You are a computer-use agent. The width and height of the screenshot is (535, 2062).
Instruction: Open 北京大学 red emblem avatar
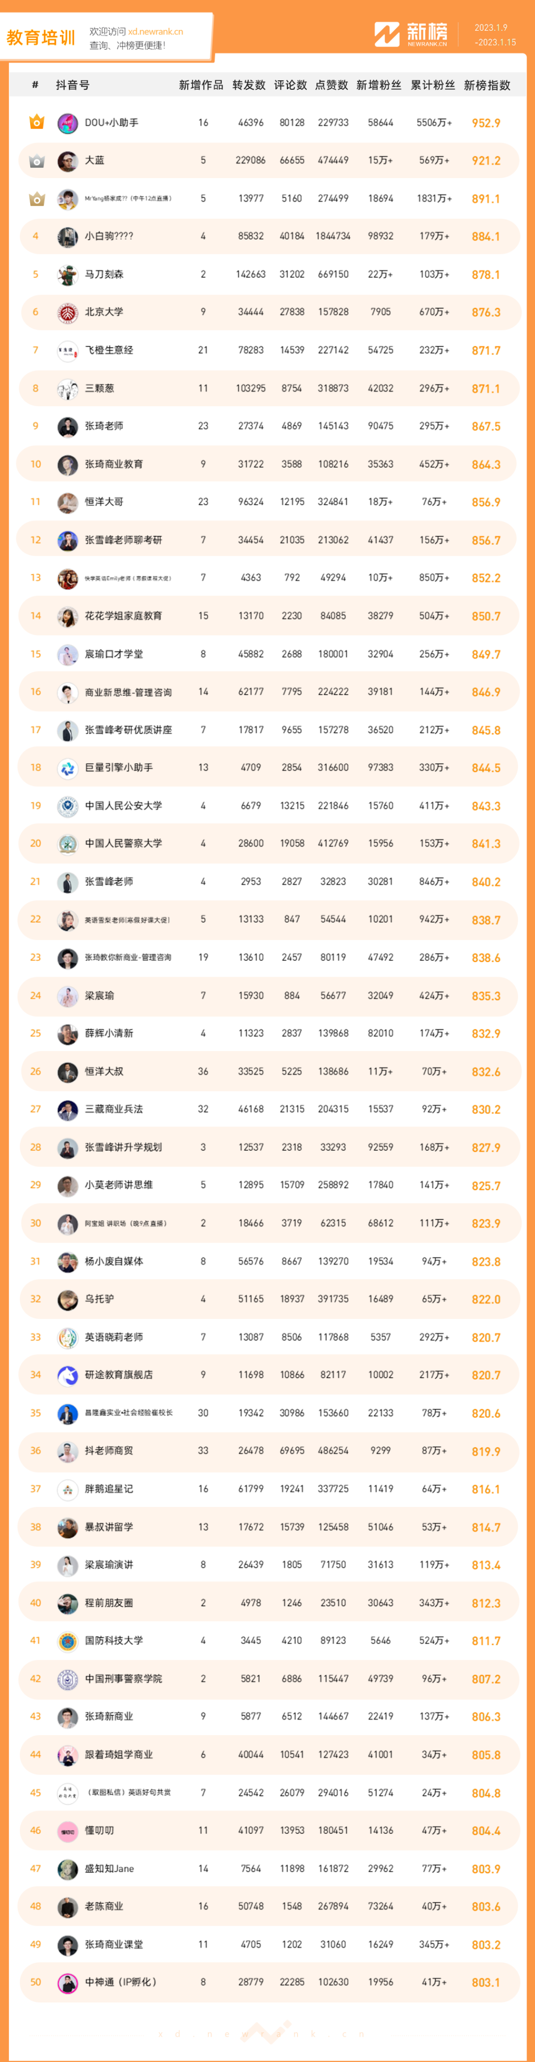tap(67, 312)
